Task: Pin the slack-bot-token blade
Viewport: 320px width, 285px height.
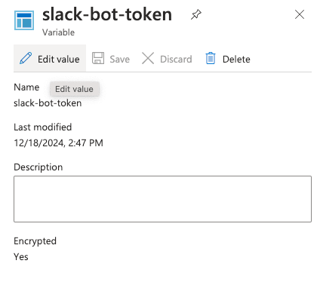Action: click(x=196, y=14)
